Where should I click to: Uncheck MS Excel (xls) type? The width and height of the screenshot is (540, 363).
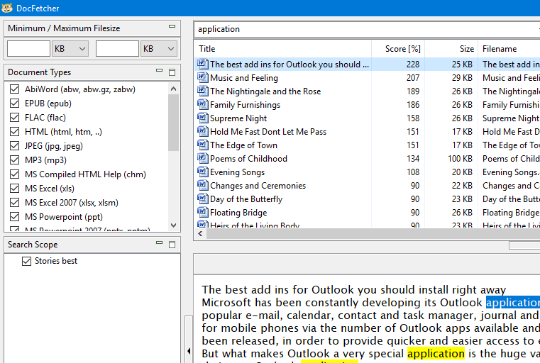click(14, 188)
